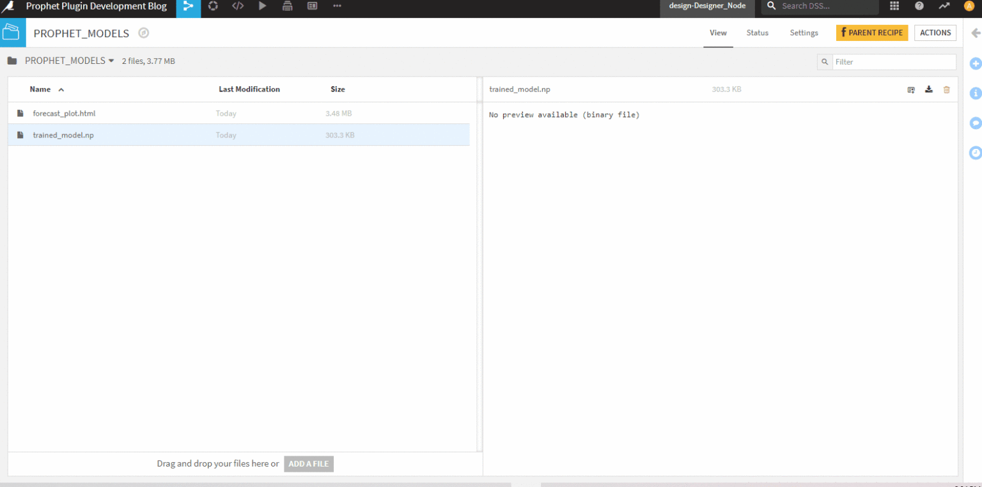Open the Settings tab

tap(804, 33)
